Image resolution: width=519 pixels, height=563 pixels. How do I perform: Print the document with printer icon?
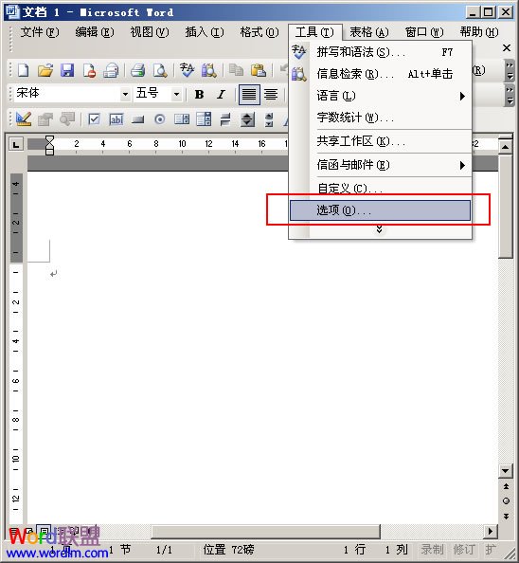coord(137,70)
